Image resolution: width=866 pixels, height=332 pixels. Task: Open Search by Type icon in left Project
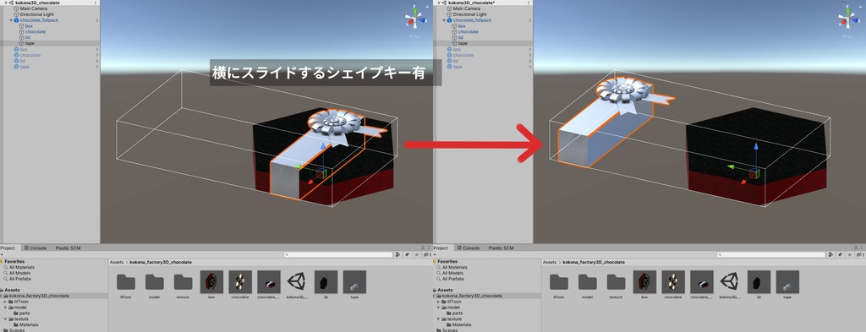pyautogui.click(x=398, y=255)
